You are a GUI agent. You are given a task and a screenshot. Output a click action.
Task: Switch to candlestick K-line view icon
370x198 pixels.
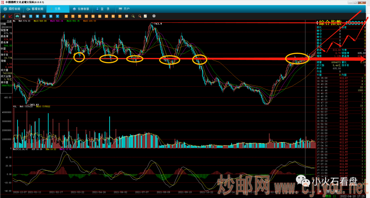pos(17,16)
